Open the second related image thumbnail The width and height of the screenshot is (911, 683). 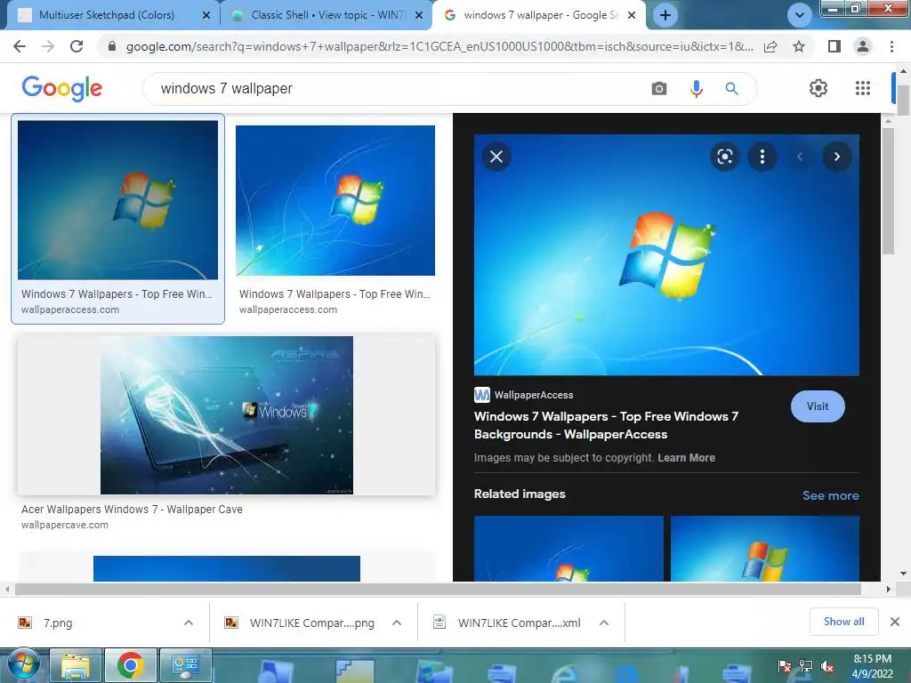pyautogui.click(x=765, y=548)
